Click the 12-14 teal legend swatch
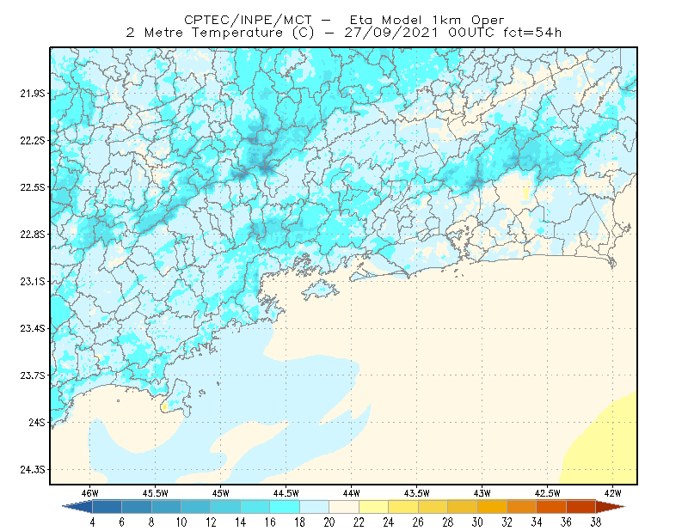This screenshot has width=688, height=531. tap(225, 507)
